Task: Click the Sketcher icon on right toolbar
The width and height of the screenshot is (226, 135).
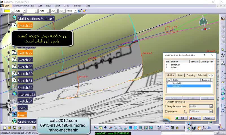Action: (x=223, y=63)
